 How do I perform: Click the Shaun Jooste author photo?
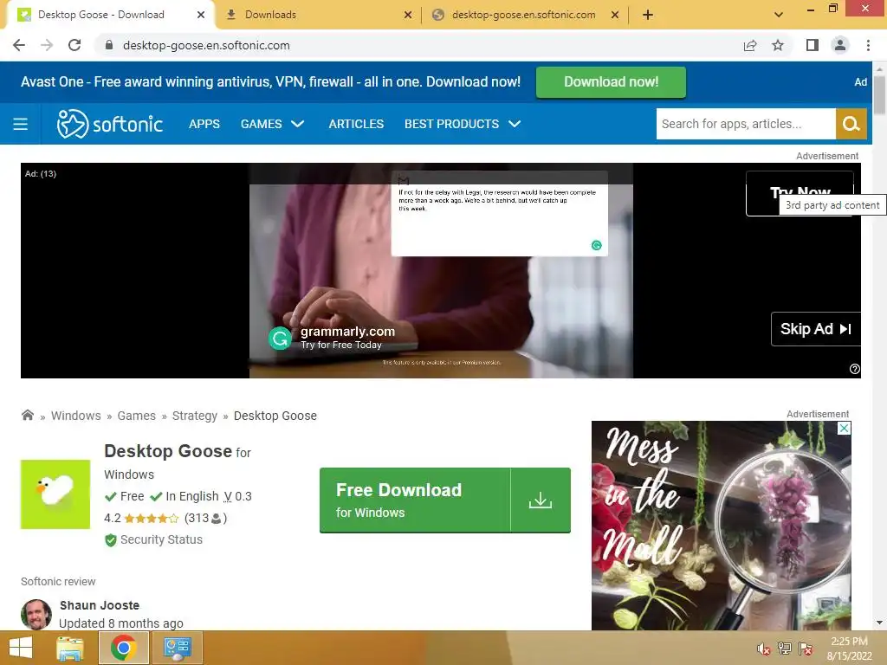click(36, 615)
